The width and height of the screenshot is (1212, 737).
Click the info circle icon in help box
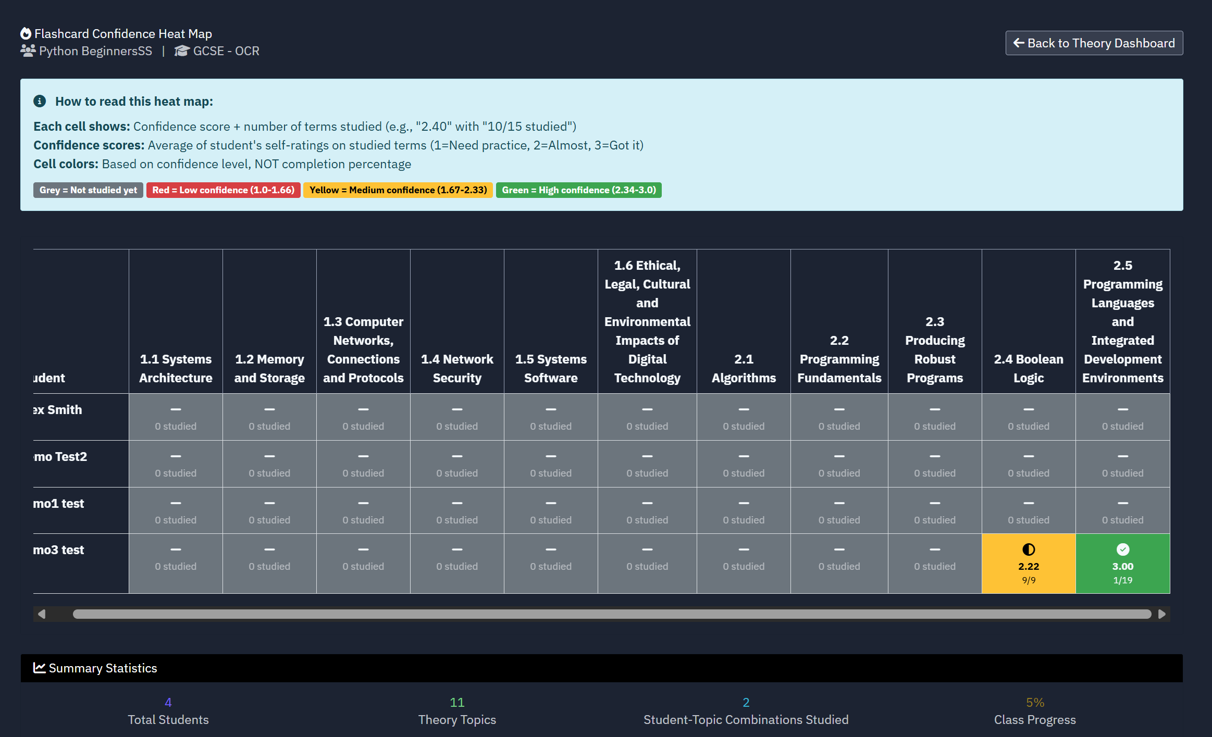tap(40, 101)
